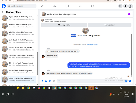The width and height of the screenshot is (136, 103).
Task: Click the listing thumbnail above Shelia's name in chat
Action: point(85,31)
